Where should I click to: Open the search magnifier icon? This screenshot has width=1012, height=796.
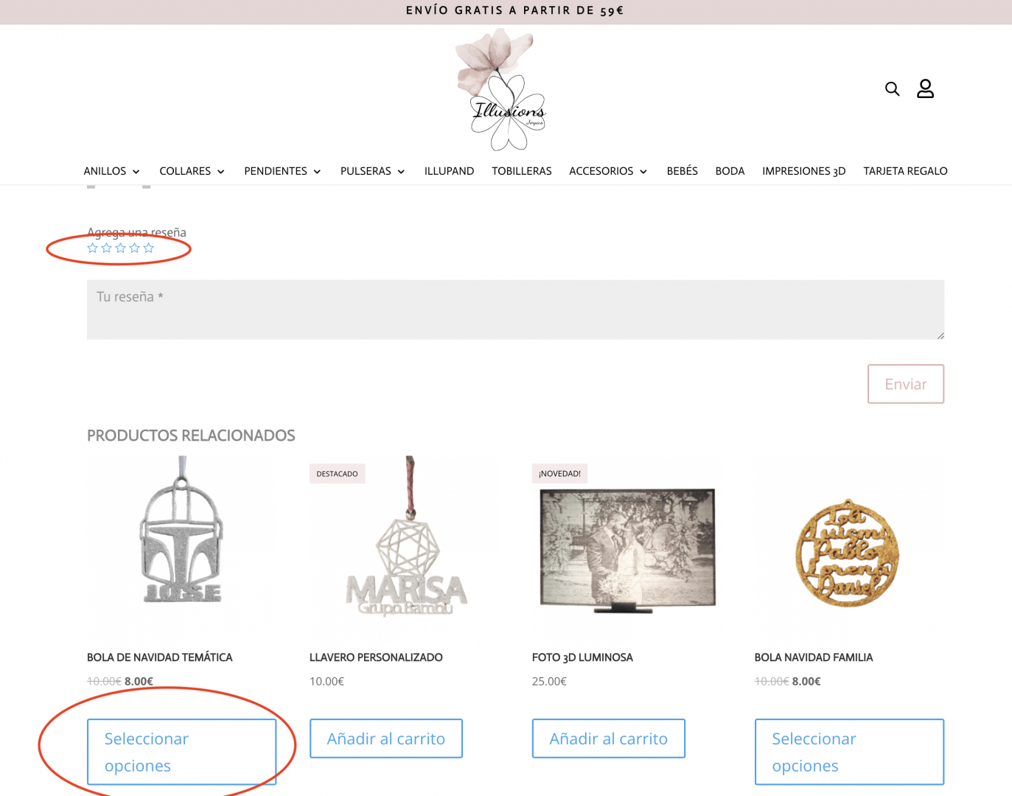(x=892, y=89)
